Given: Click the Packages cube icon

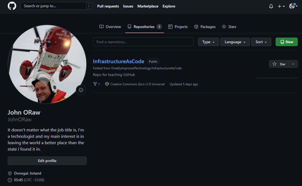Looking at the screenshot, I should click(196, 27).
